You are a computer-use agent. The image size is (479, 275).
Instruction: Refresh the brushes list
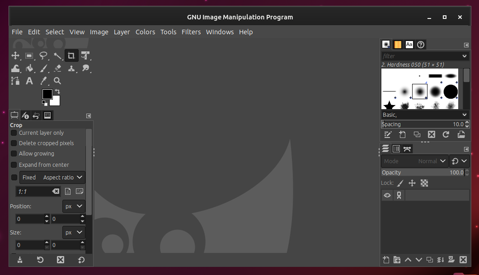click(x=446, y=134)
